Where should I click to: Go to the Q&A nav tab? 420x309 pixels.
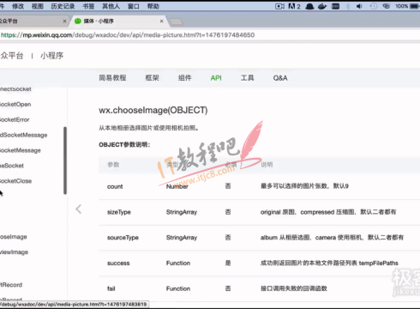point(280,78)
